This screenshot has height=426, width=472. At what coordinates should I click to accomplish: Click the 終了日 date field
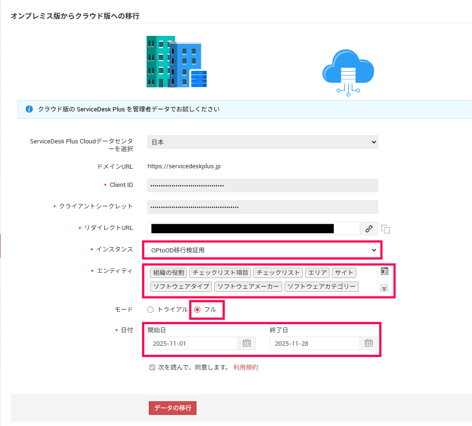coord(315,343)
